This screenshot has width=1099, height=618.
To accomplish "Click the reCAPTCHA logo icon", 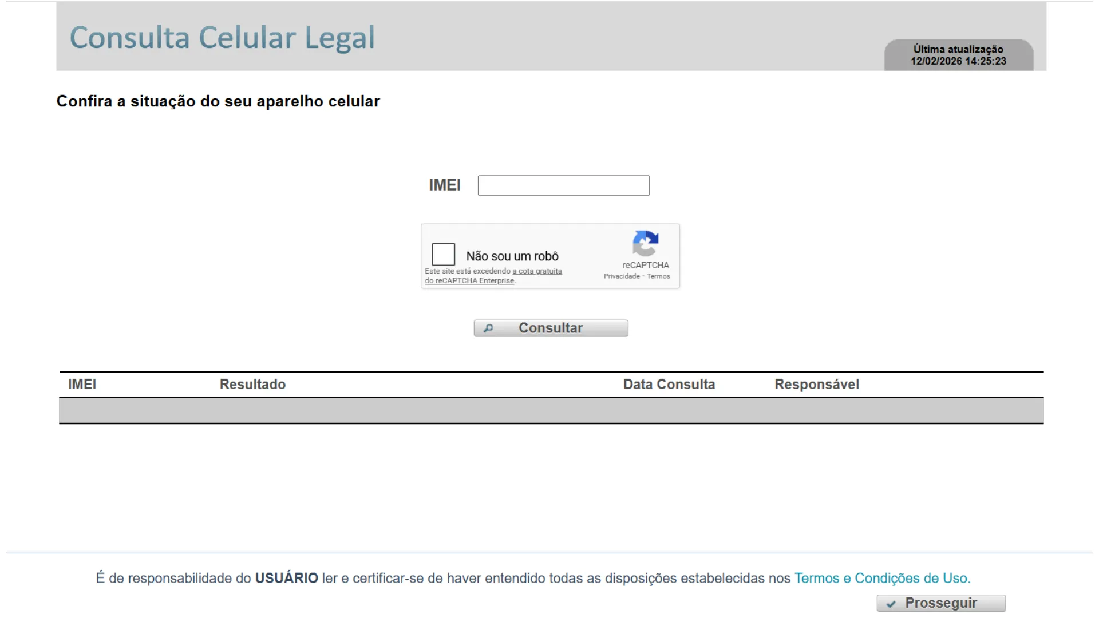I will 646,246.
